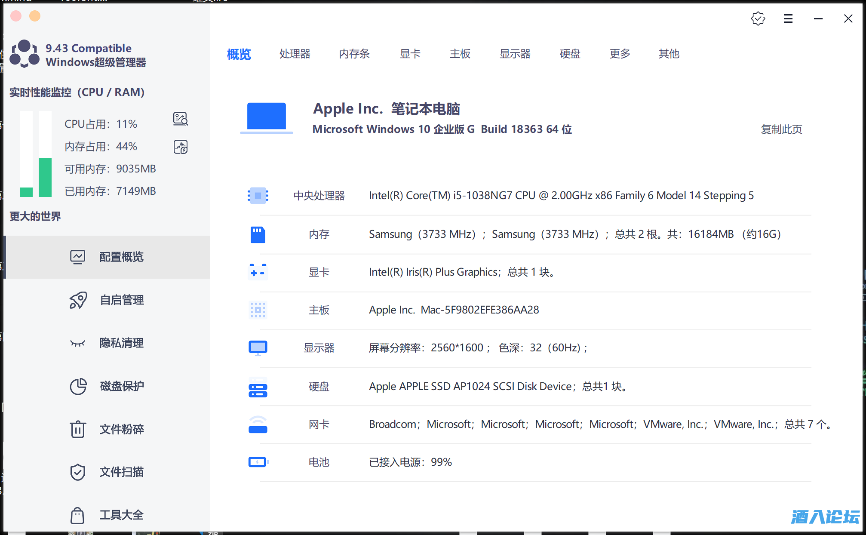This screenshot has height=535, width=866.
Task: Open the settings badge icon in the title bar
Action: [758, 18]
